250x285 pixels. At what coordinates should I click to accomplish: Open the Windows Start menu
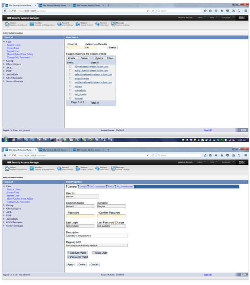(x=6, y=140)
